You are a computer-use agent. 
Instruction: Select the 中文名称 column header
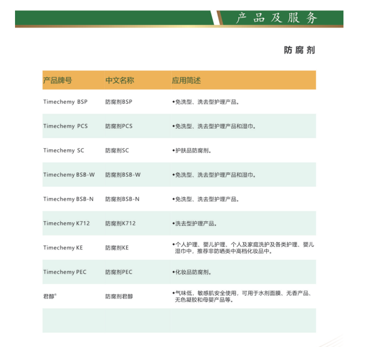click(x=120, y=80)
